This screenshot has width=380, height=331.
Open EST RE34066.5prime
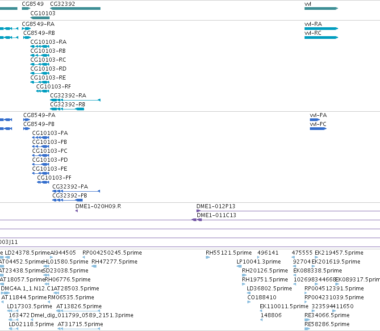tap(327, 315)
